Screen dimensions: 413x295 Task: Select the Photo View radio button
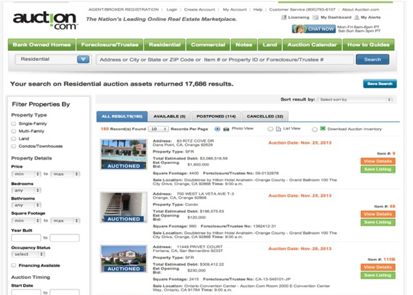(217, 129)
